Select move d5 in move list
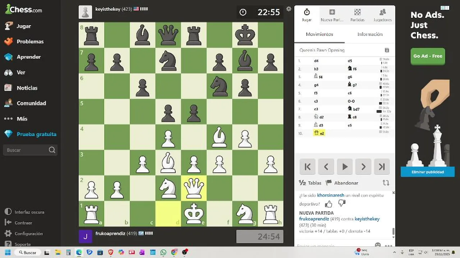 point(350,61)
